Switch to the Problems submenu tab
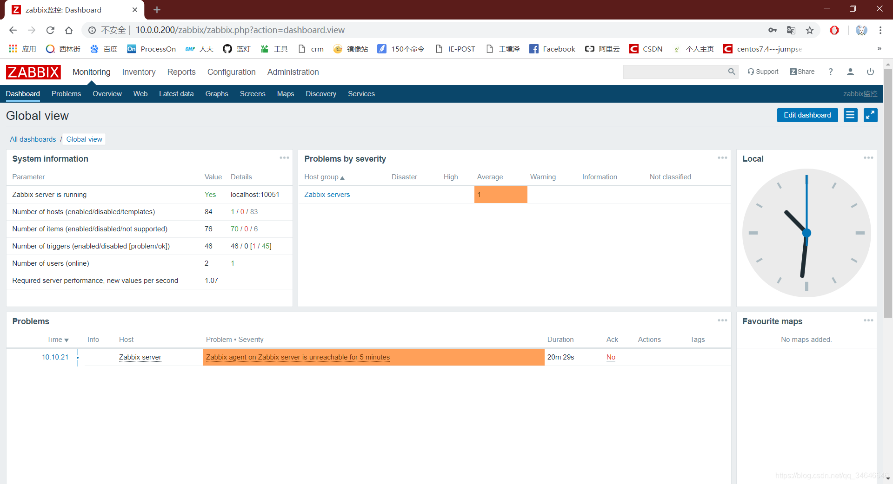The height and width of the screenshot is (484, 893). [x=66, y=94]
